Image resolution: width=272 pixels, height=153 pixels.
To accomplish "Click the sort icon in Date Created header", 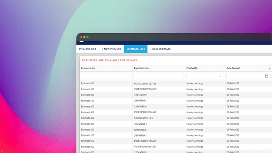I will (269, 68).
